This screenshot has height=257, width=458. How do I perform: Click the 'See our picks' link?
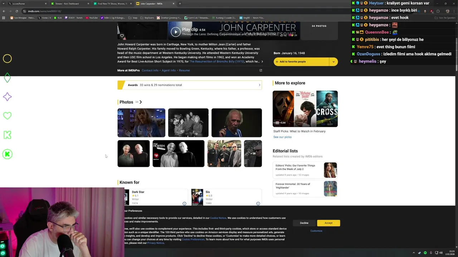(282, 137)
